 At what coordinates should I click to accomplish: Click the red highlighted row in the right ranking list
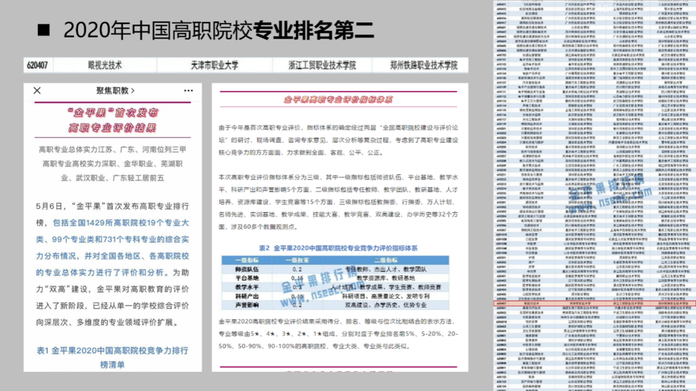(x=594, y=304)
